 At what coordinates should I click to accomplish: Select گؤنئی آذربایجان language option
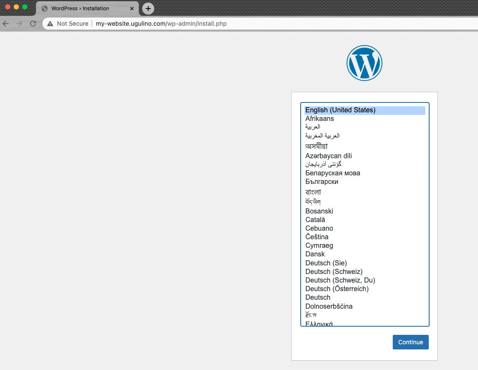pos(365,164)
